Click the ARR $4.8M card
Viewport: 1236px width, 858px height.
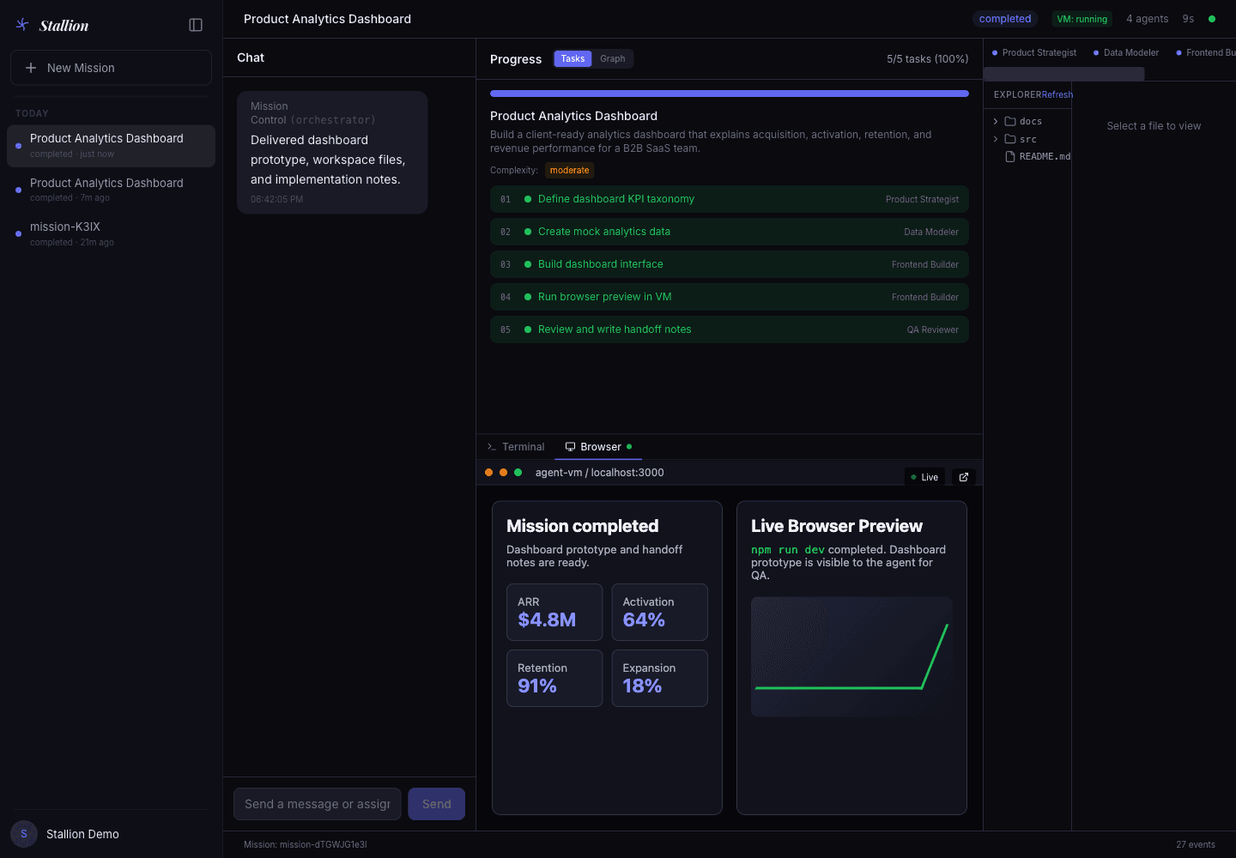[554, 613]
